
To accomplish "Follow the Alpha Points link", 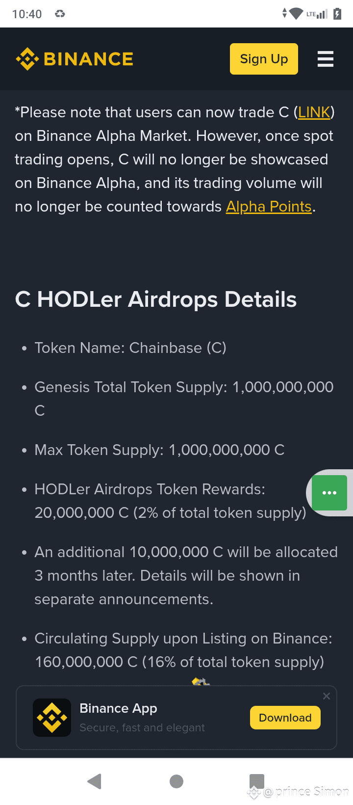I will (x=269, y=207).
